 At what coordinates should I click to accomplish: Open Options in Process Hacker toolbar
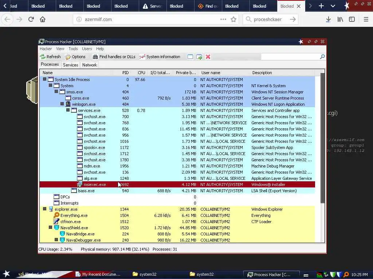pyautogui.click(x=75, y=57)
